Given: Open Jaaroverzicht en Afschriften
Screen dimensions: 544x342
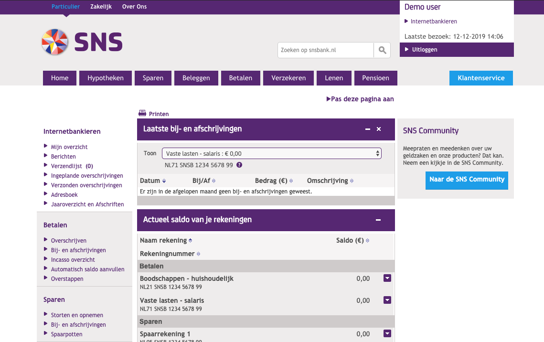Looking at the screenshot, I should pyautogui.click(x=87, y=204).
